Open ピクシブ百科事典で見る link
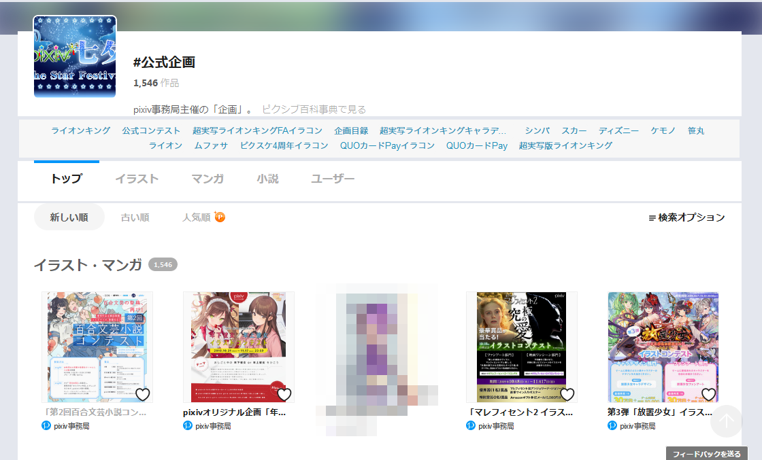The width and height of the screenshot is (762, 460). (x=314, y=109)
